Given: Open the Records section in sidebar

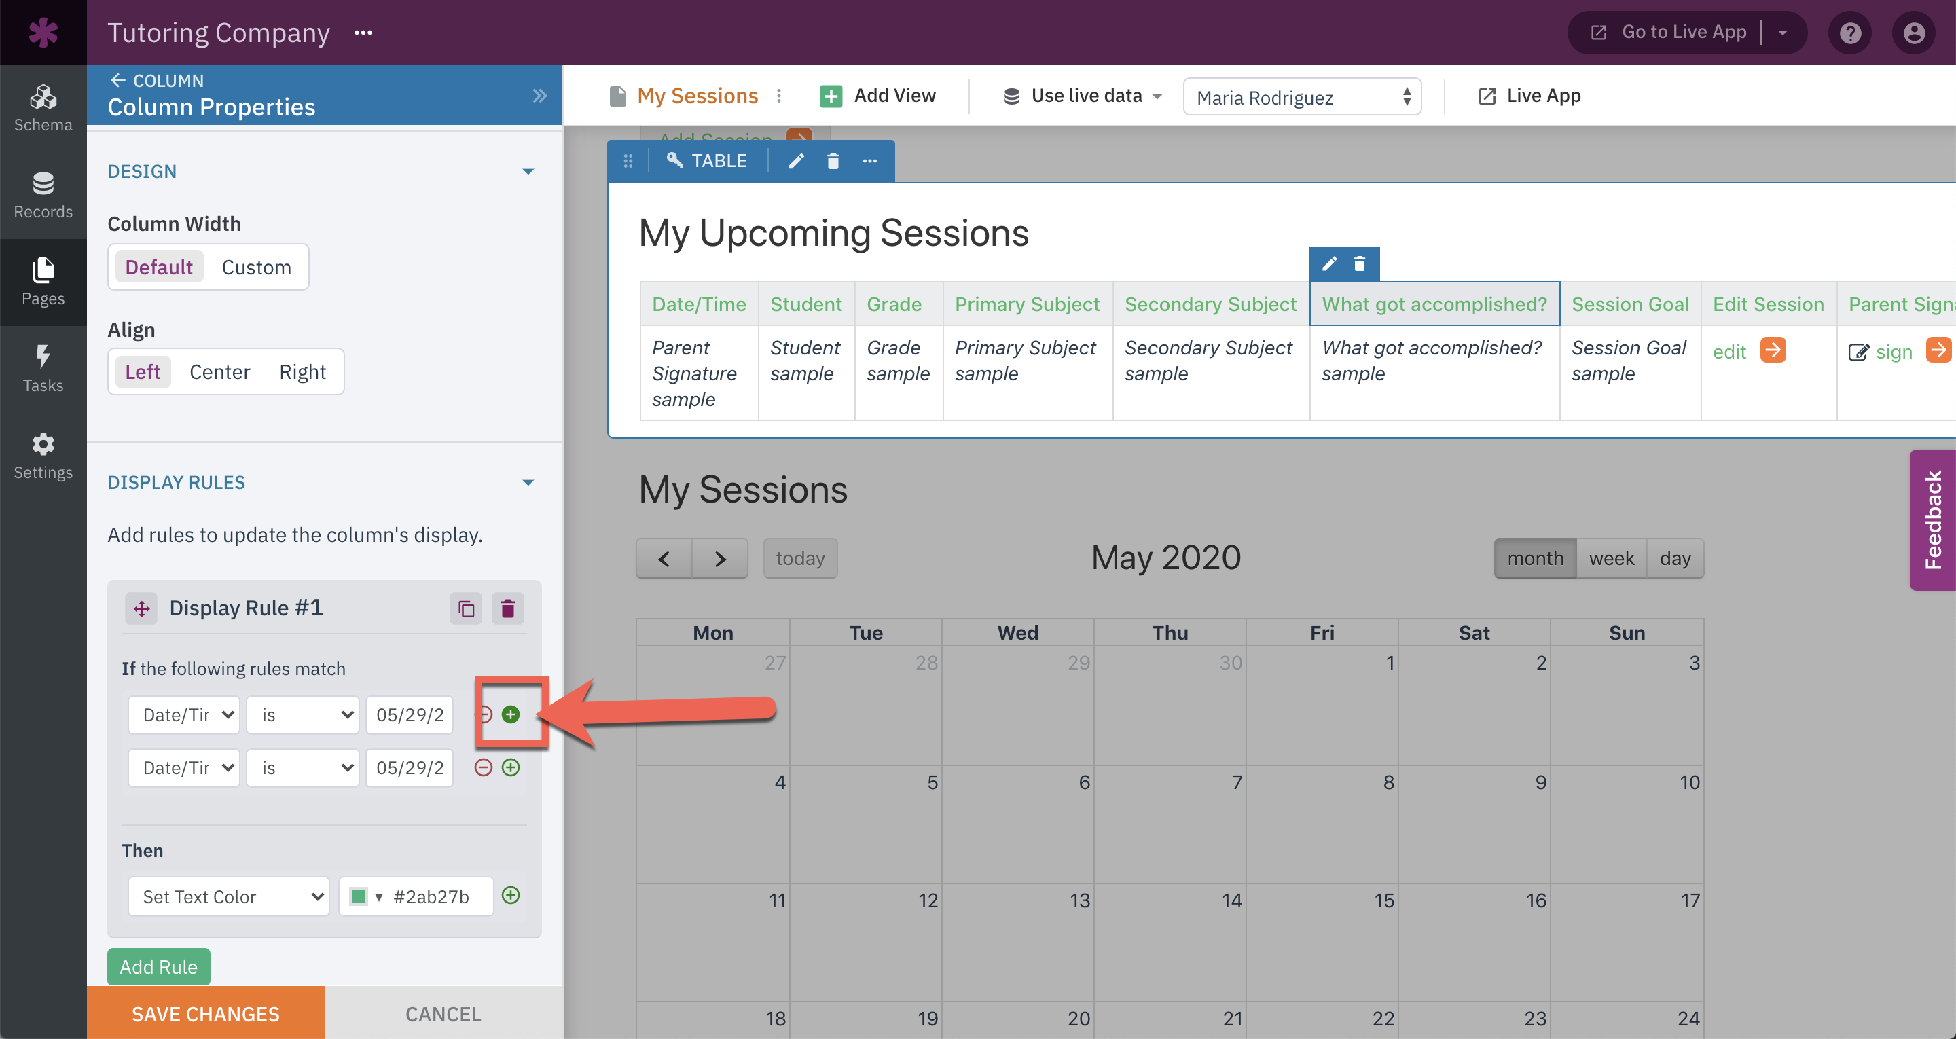Looking at the screenshot, I should click(43, 195).
